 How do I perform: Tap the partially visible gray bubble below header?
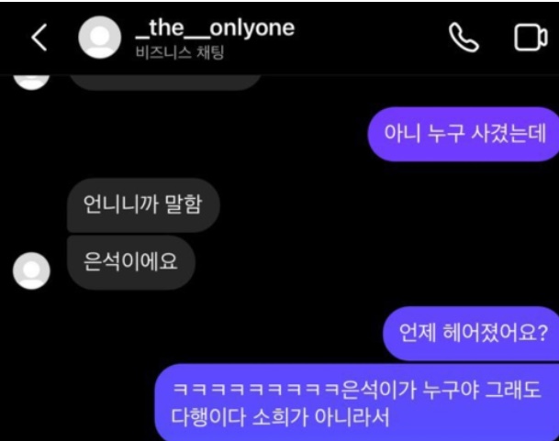click(165, 82)
